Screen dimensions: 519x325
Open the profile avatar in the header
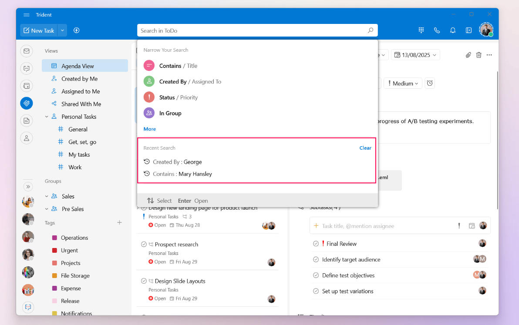click(486, 30)
